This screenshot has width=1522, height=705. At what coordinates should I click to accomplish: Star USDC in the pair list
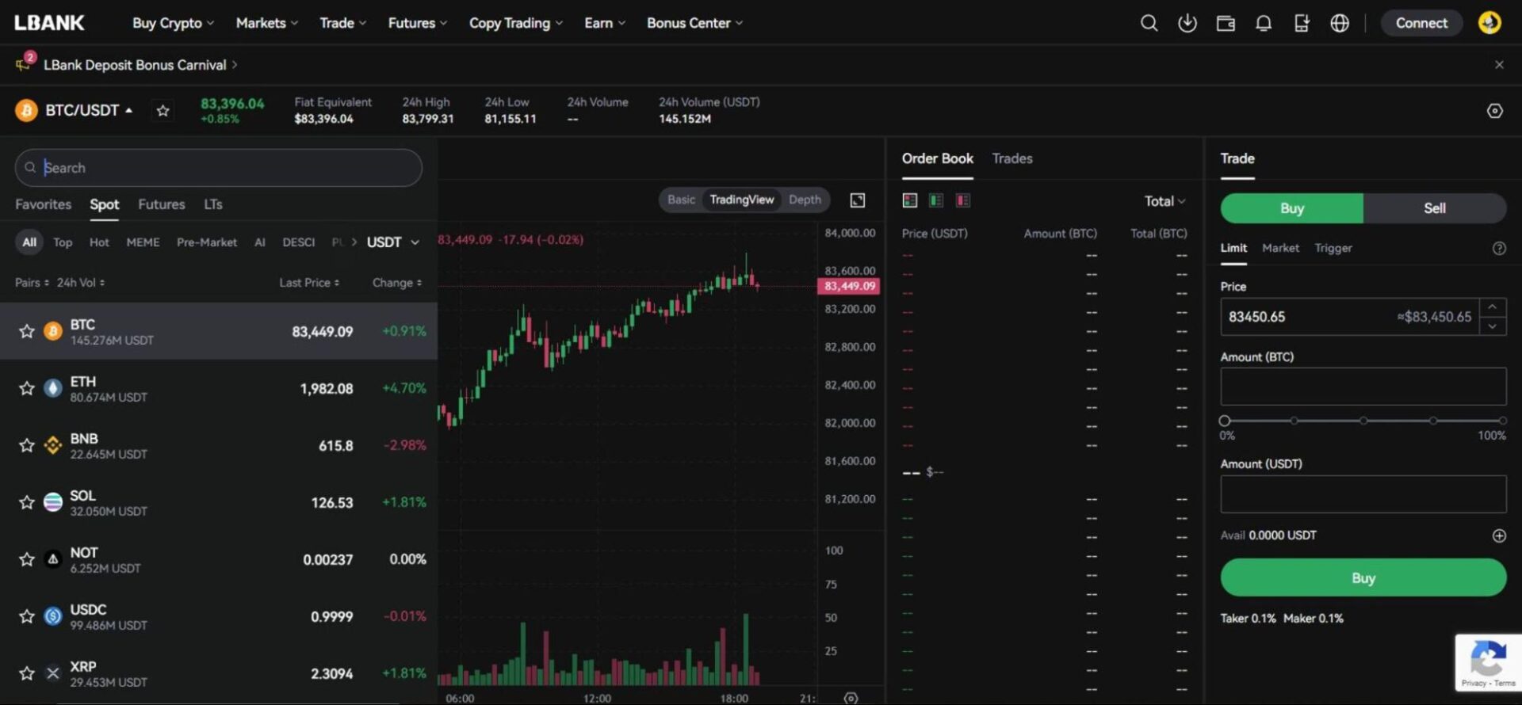pyautogui.click(x=27, y=616)
